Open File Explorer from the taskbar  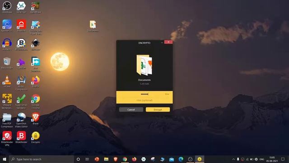pos(106,159)
